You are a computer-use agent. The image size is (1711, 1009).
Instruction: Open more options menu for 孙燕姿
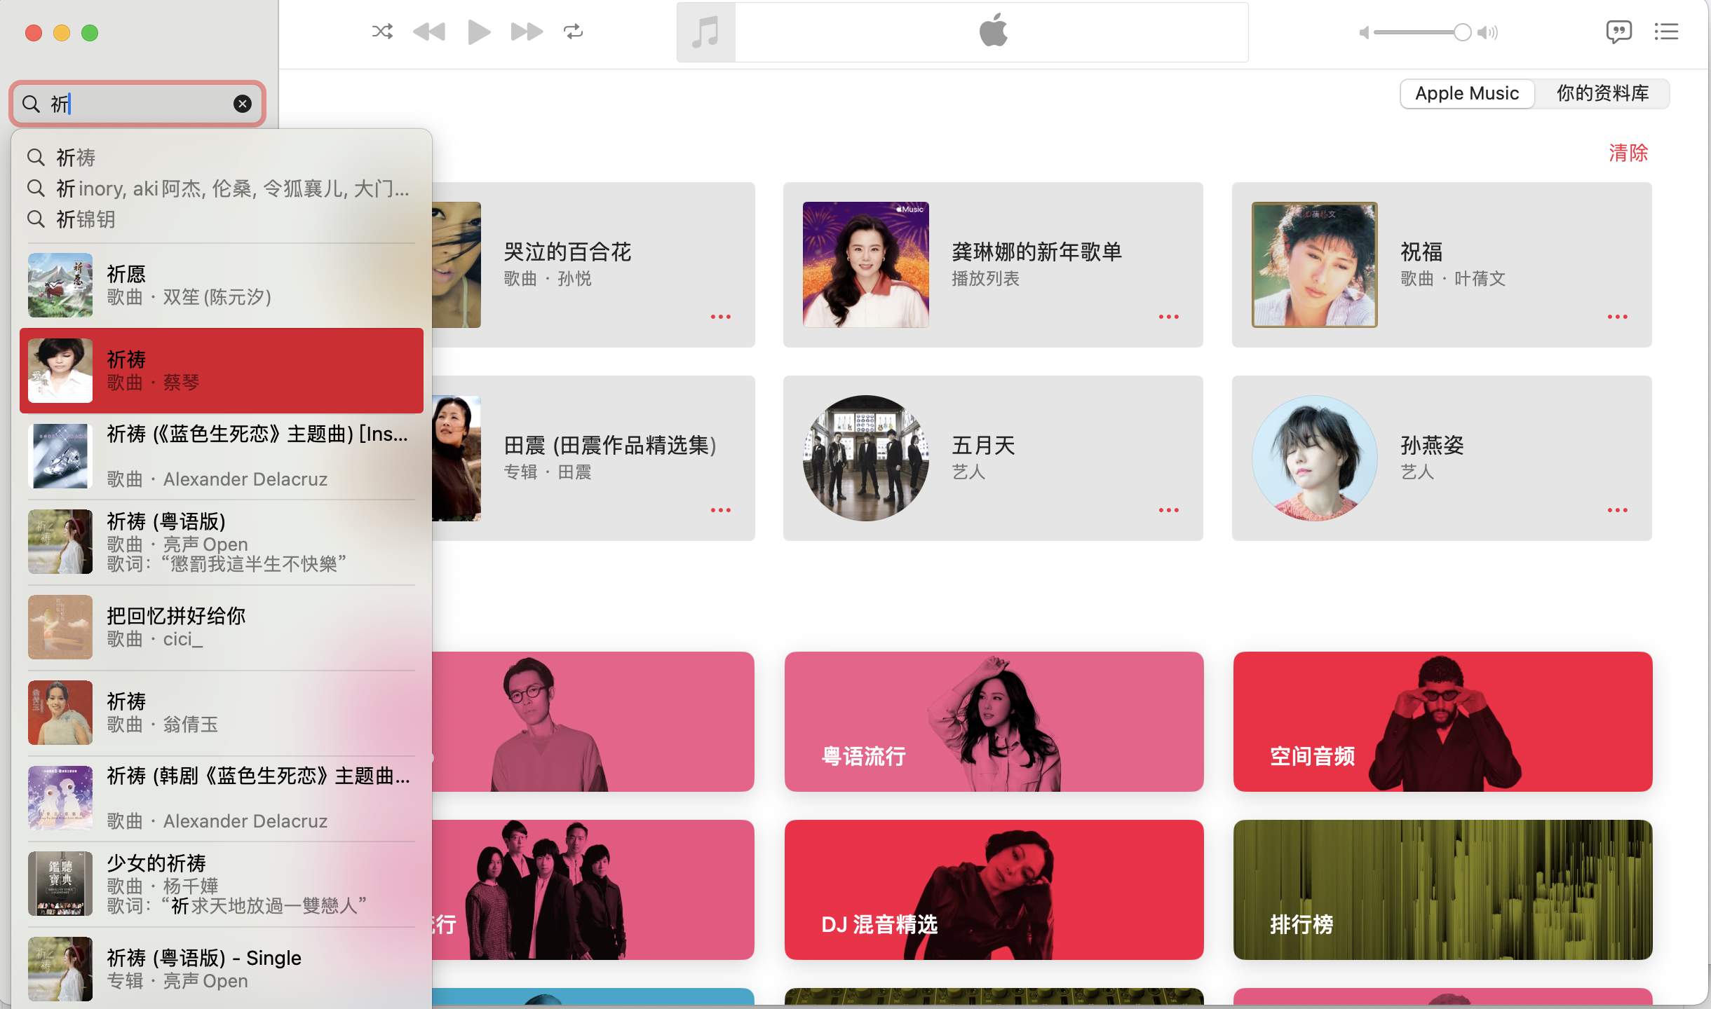point(1617,510)
